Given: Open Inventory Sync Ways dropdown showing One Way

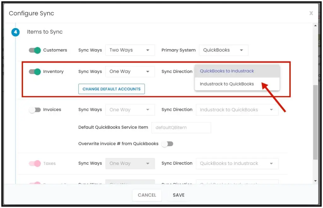Looking at the screenshot, I should coord(130,71).
